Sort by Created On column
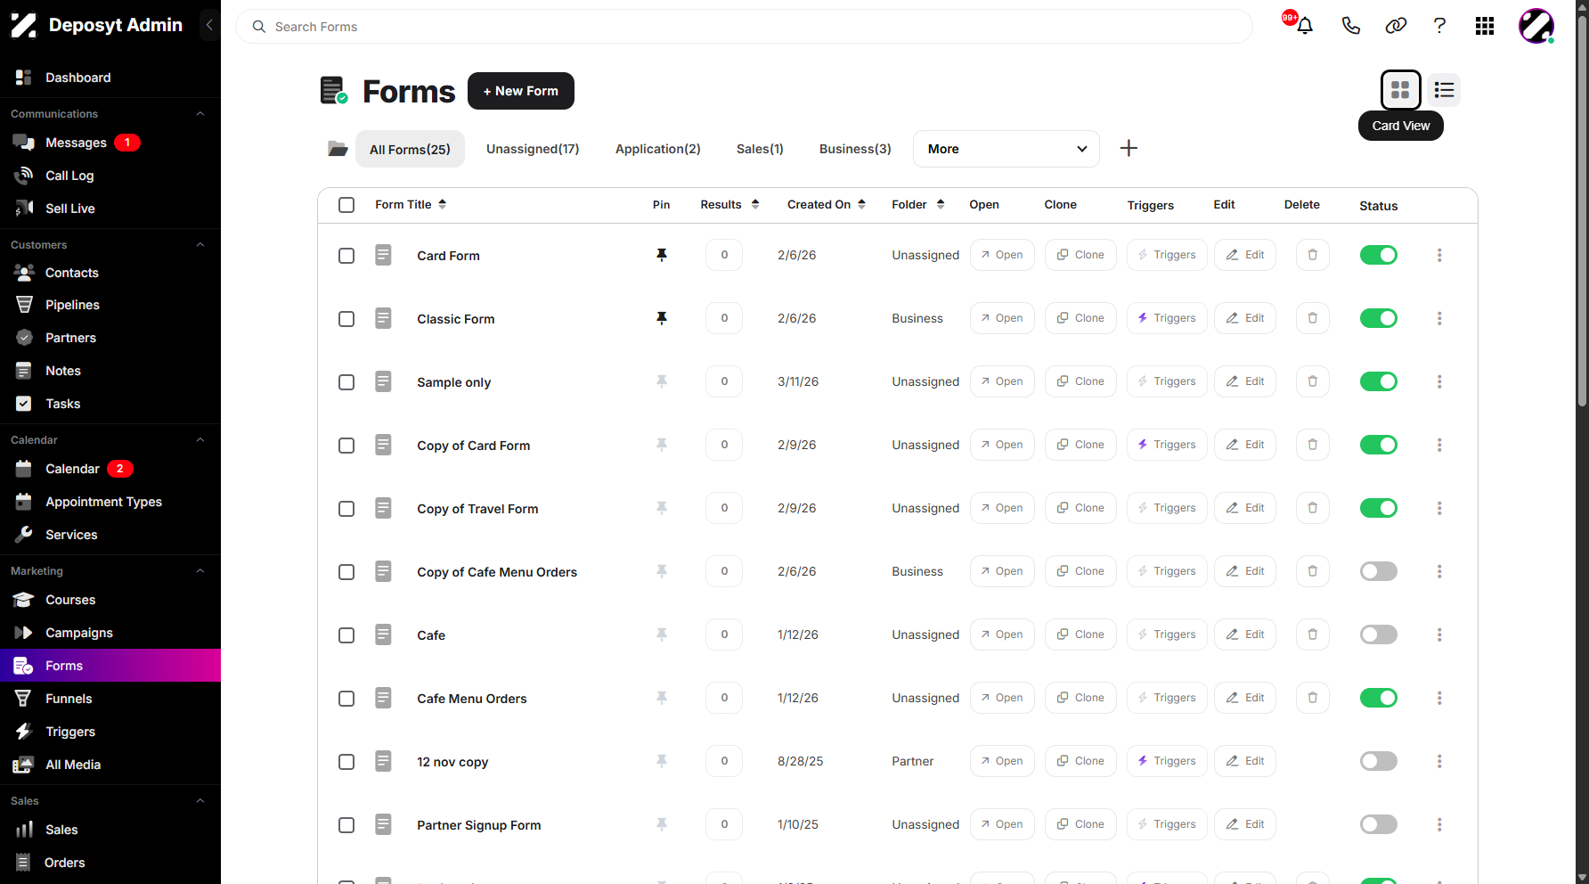1589x884 pixels. click(826, 205)
